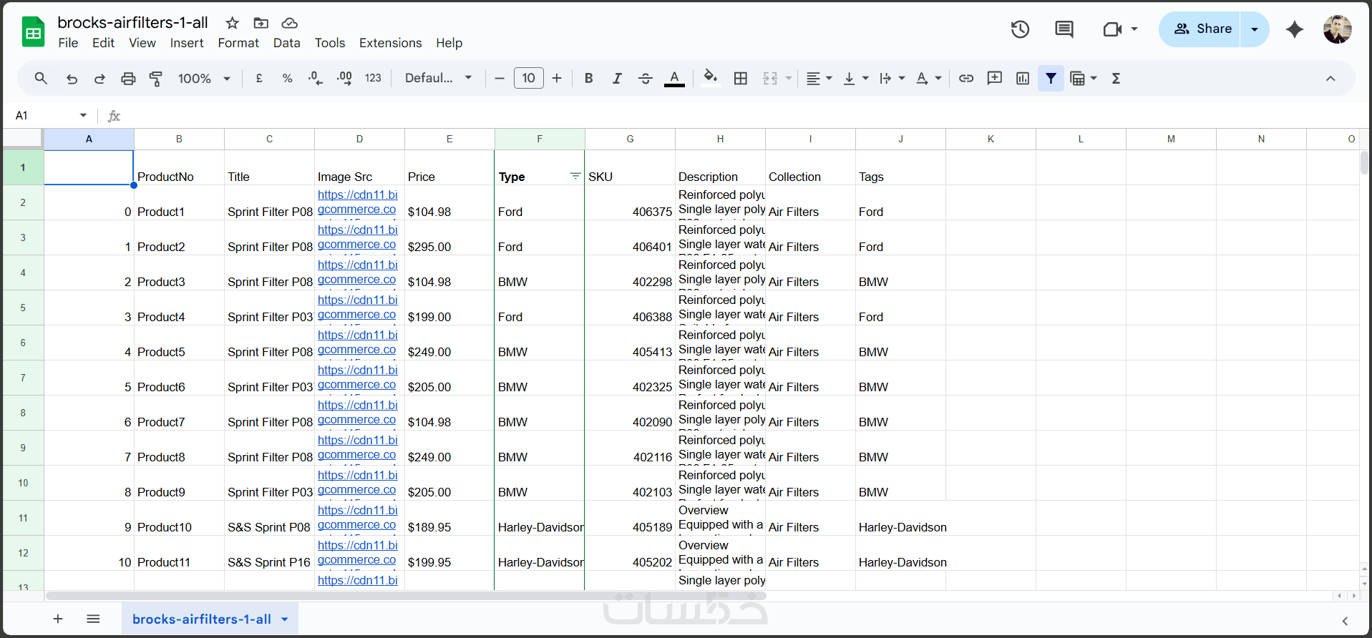Increase font size plus button
The image size is (1372, 638).
tap(557, 78)
